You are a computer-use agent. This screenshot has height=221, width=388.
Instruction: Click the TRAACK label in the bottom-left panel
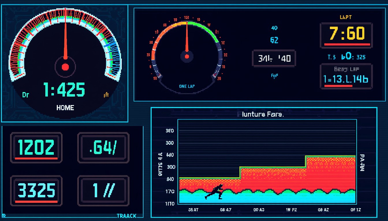(127, 216)
